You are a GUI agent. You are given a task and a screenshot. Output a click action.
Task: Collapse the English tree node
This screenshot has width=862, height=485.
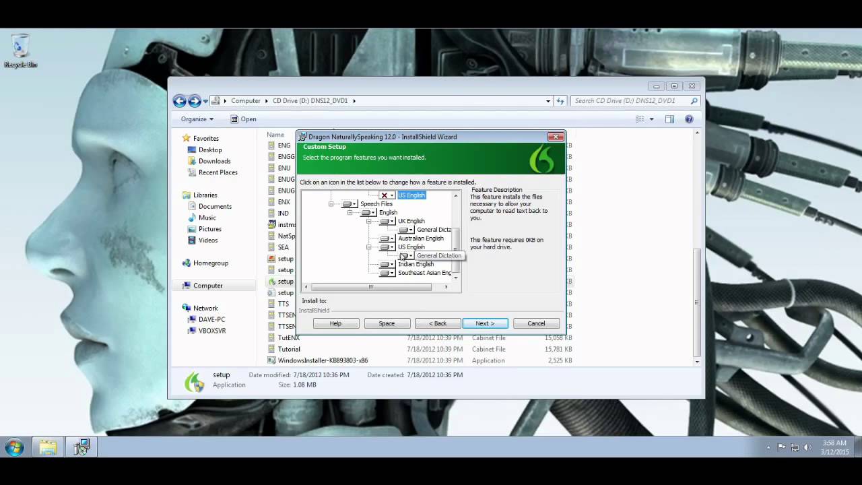[350, 213]
